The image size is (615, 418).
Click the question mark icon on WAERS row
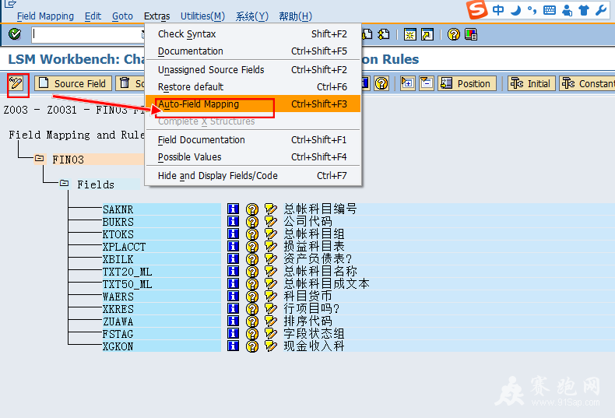coord(252,297)
